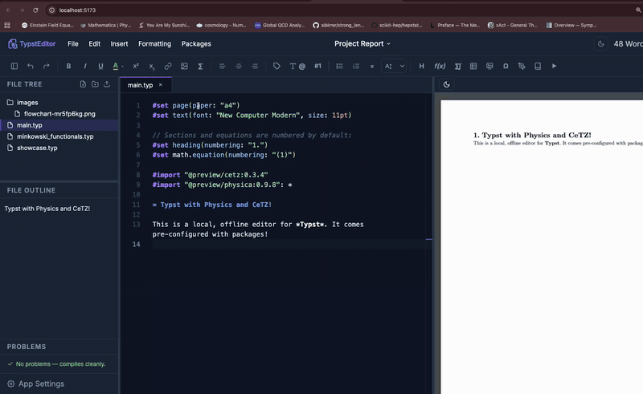This screenshot has height=394, width=643.
Task: Toggle italic formatting (I)
Action: coord(85,66)
